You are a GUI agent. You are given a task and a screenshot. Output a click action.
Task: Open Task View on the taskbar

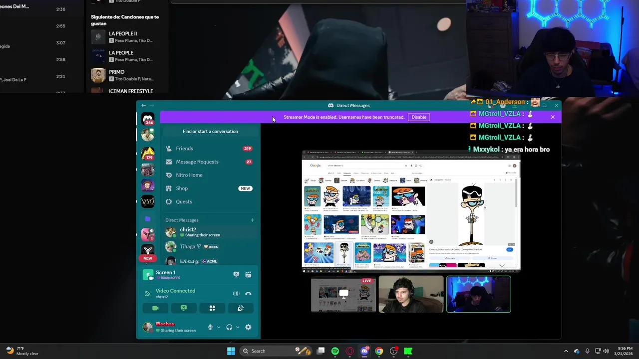[321, 351]
